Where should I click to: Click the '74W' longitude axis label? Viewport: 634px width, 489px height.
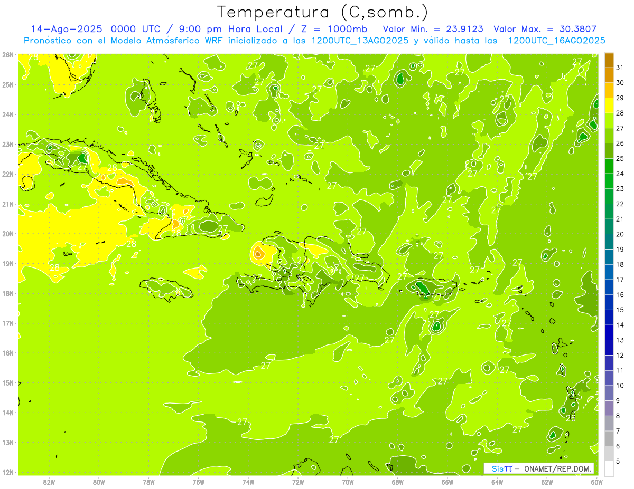pyautogui.click(x=248, y=482)
